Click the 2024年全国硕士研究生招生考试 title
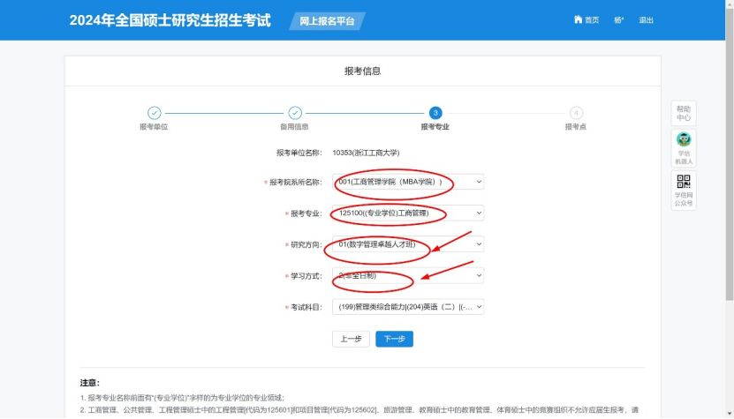The image size is (734, 419). point(170,20)
